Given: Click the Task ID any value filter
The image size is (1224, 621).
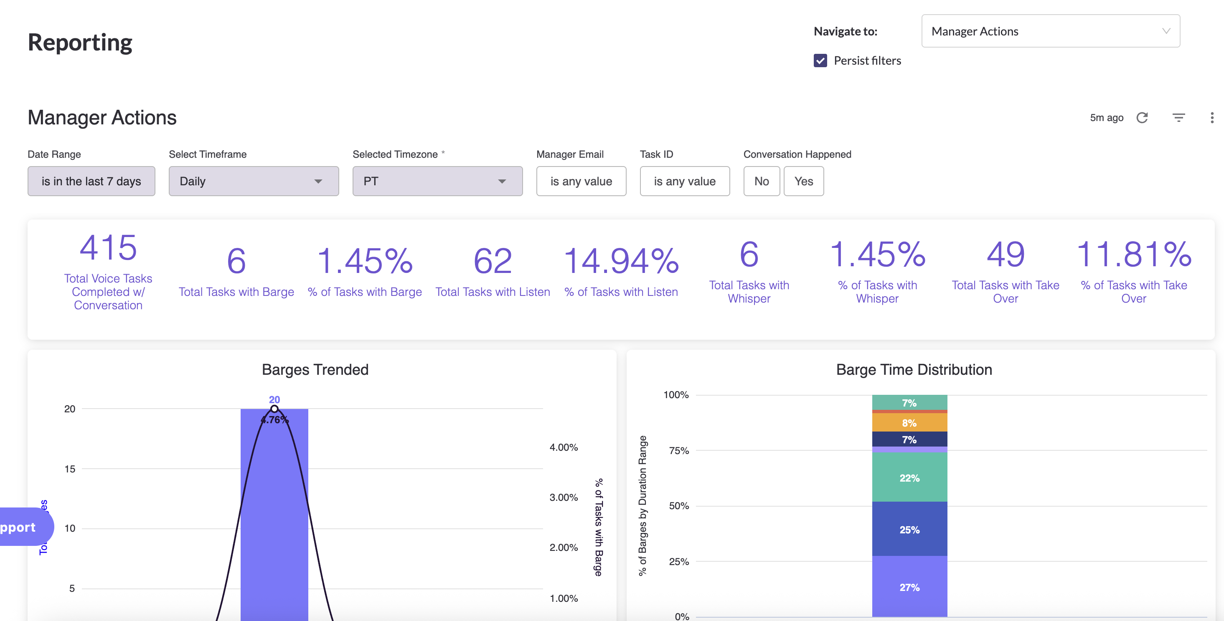Looking at the screenshot, I should [684, 182].
